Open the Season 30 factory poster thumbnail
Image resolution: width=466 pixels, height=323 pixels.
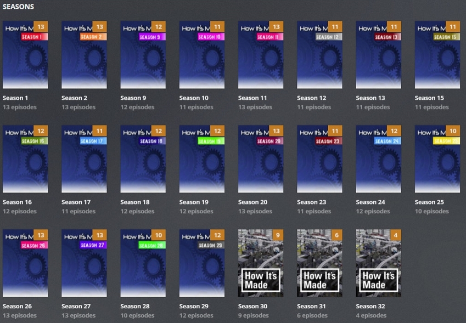click(x=261, y=263)
